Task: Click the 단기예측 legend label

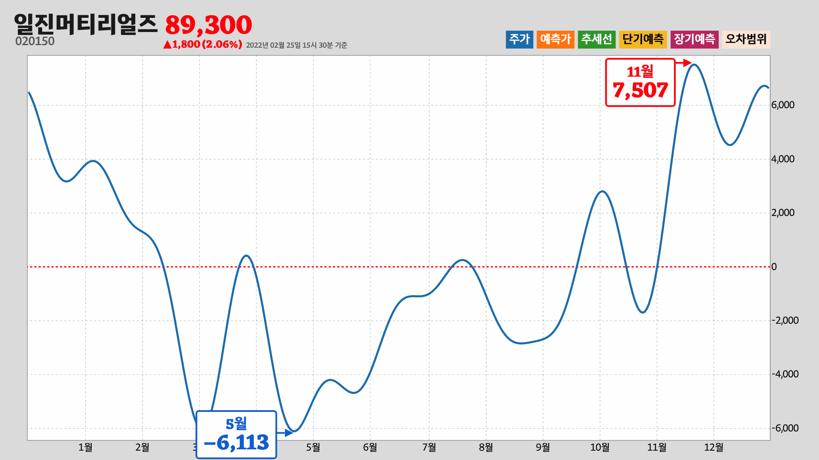Action: tap(643, 39)
